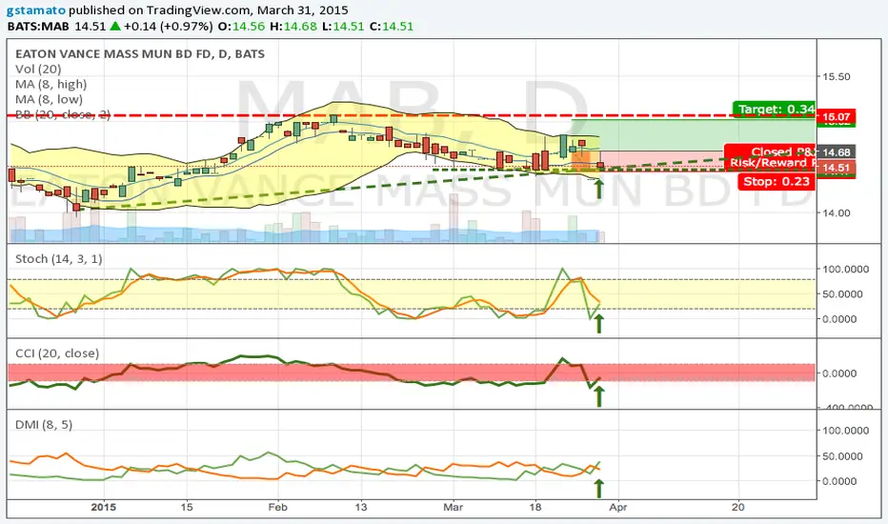Click the Apr date axis label
This screenshot has height=524, width=888.
coord(618,507)
